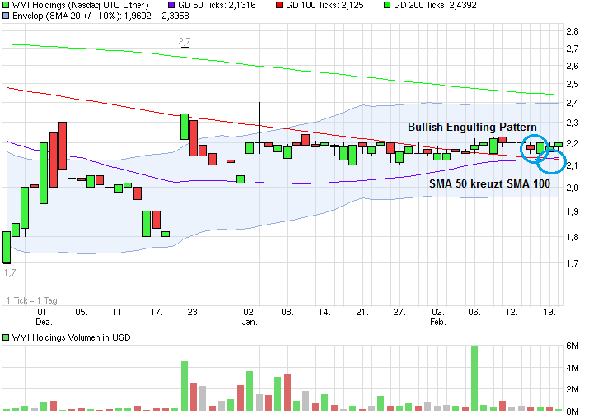The width and height of the screenshot is (598, 418).
Task: Click the '14.' date axis label
Action: point(325,313)
